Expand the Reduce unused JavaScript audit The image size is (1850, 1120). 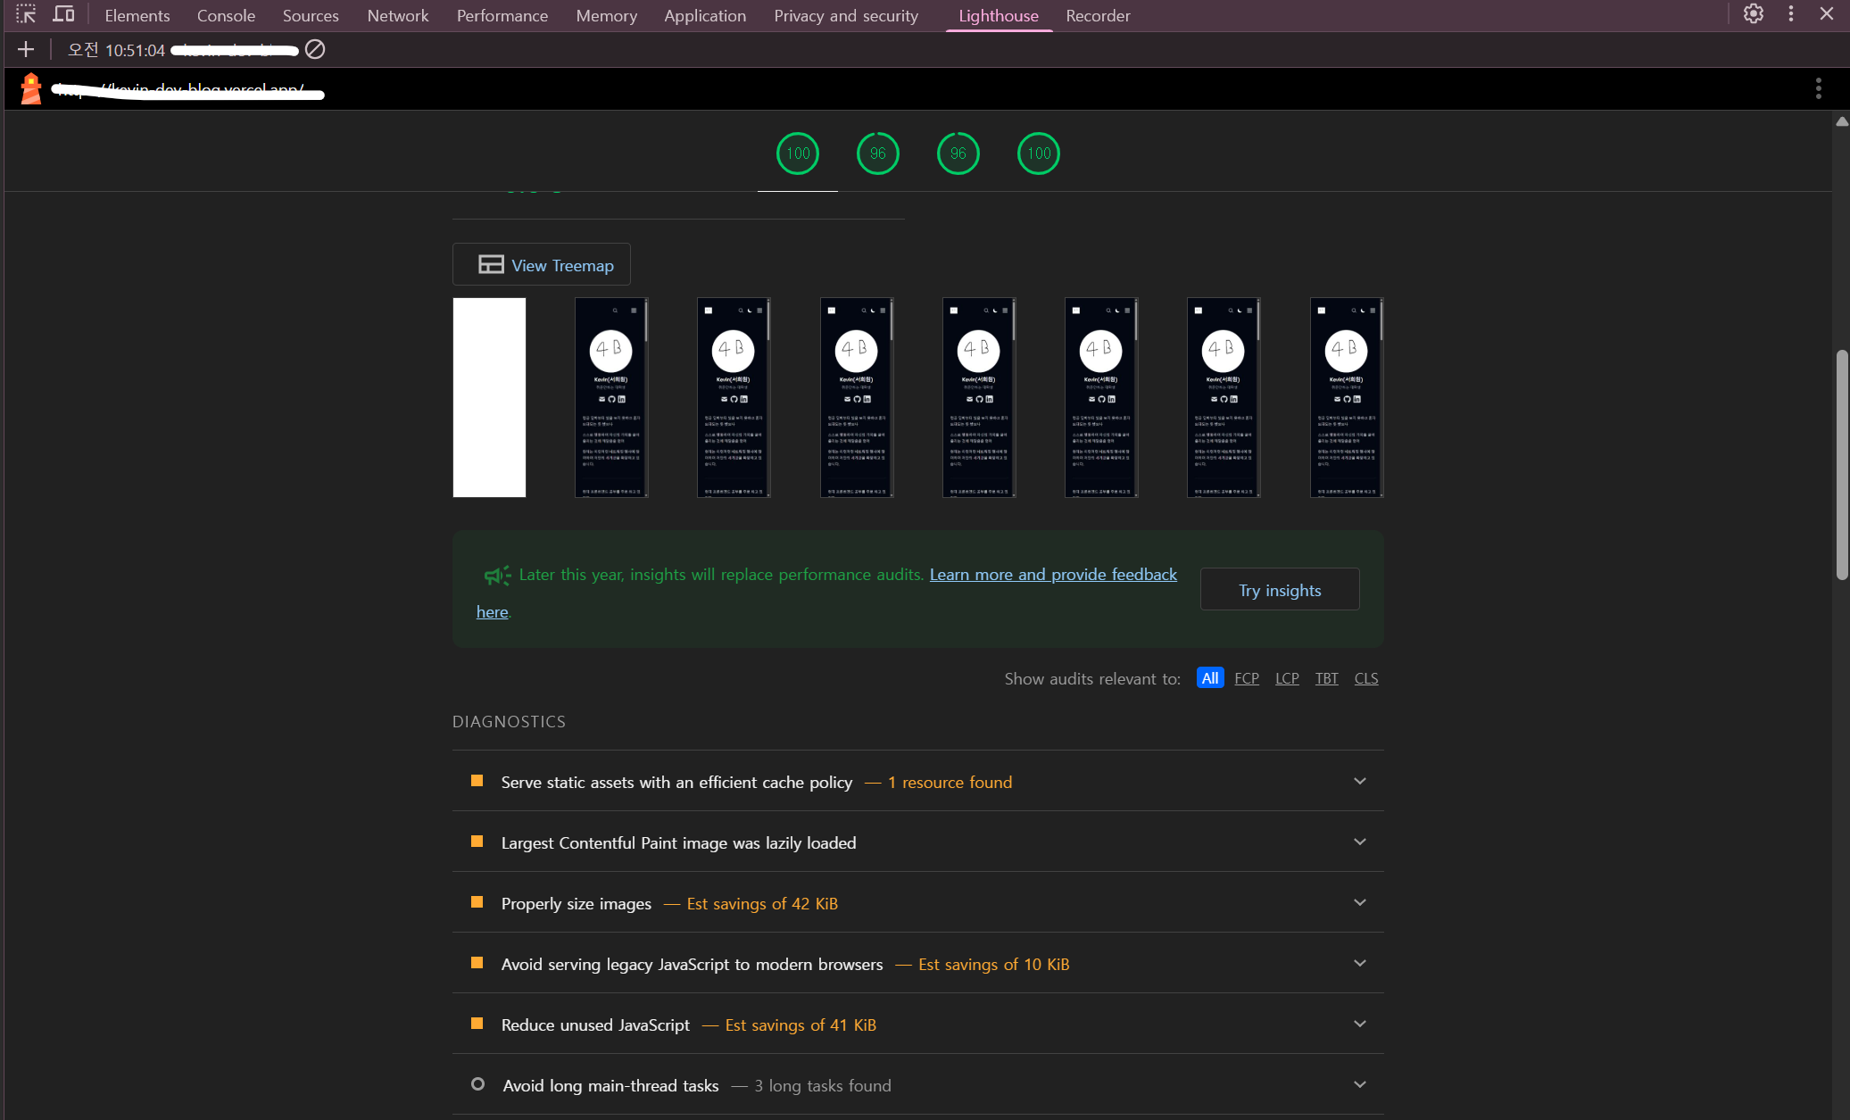tap(917, 1025)
